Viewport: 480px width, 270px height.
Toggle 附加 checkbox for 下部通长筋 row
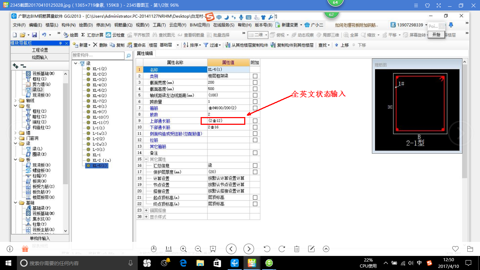(x=255, y=127)
